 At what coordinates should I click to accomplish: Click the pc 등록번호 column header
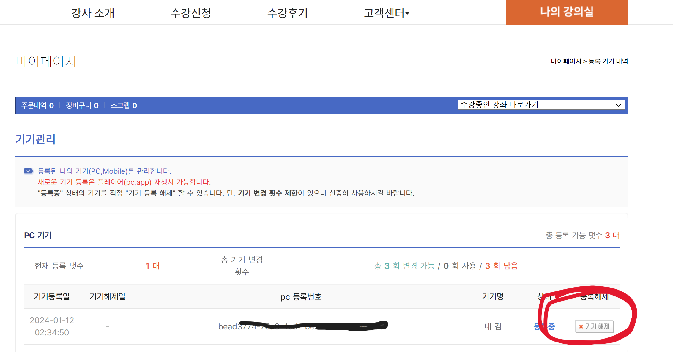301,297
